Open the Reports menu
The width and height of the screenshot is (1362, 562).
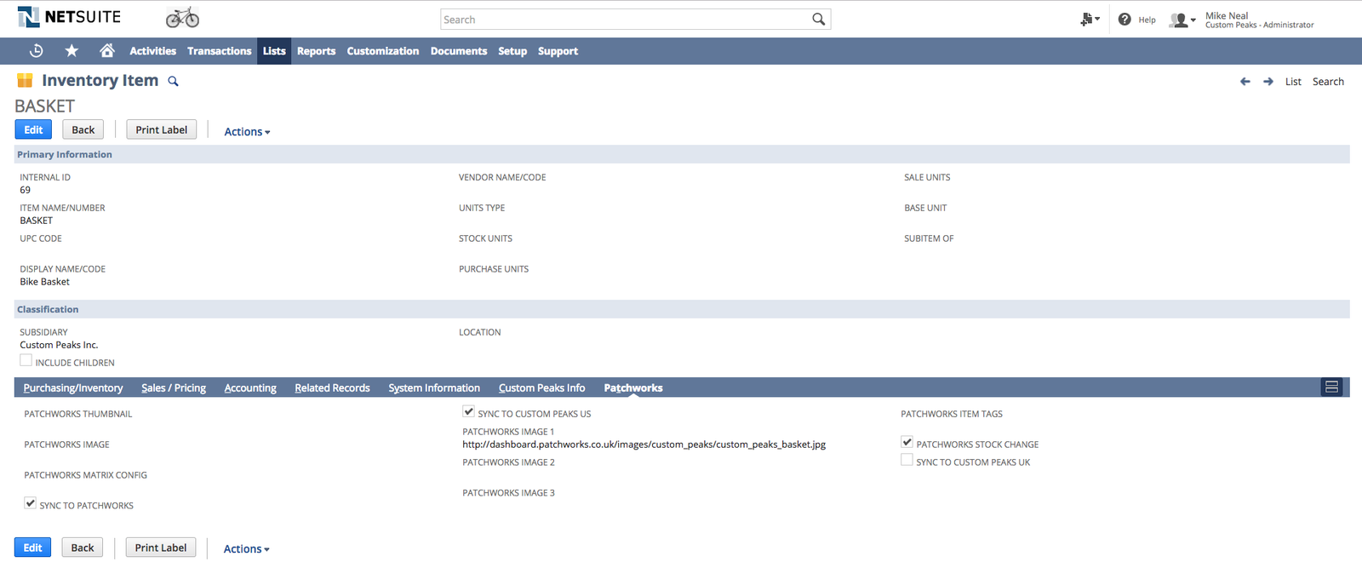pos(316,51)
